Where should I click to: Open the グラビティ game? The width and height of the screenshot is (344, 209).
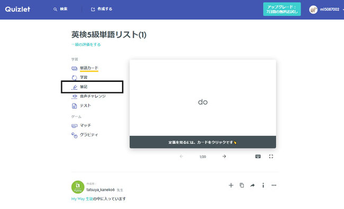(x=89, y=135)
